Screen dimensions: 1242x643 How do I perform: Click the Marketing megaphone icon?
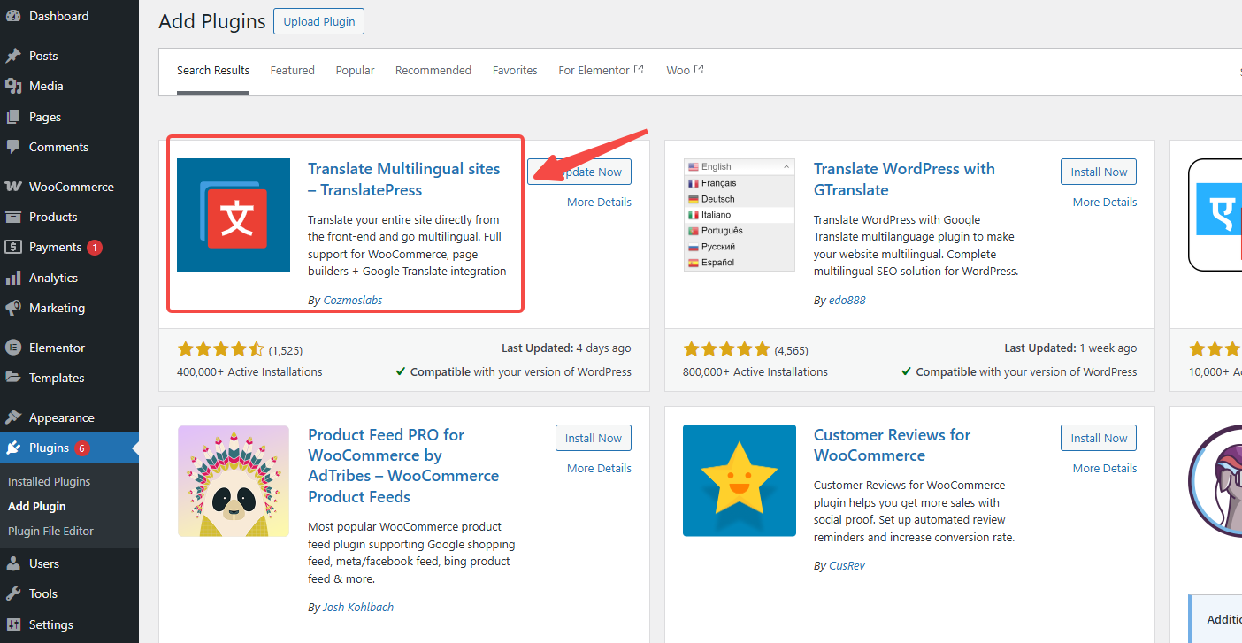click(13, 308)
